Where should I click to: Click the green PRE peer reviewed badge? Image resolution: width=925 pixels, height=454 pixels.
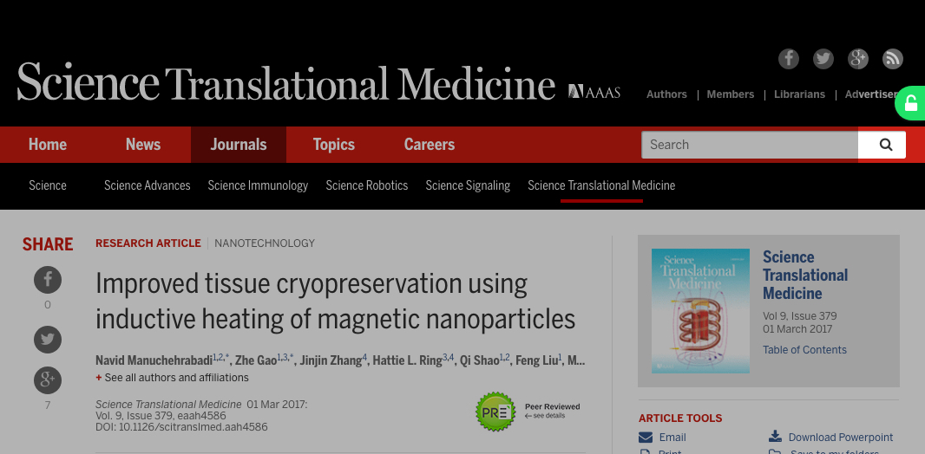(495, 412)
